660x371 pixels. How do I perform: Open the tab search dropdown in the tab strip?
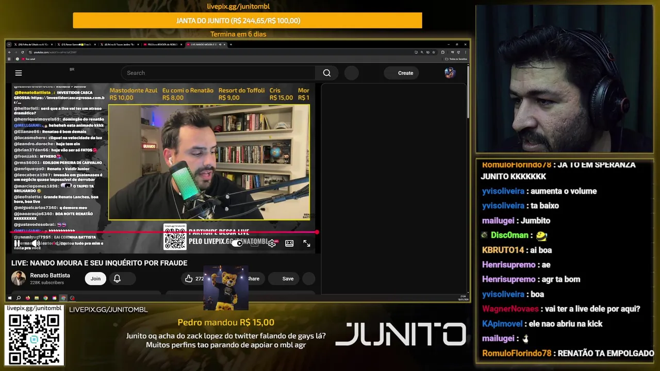coord(9,44)
